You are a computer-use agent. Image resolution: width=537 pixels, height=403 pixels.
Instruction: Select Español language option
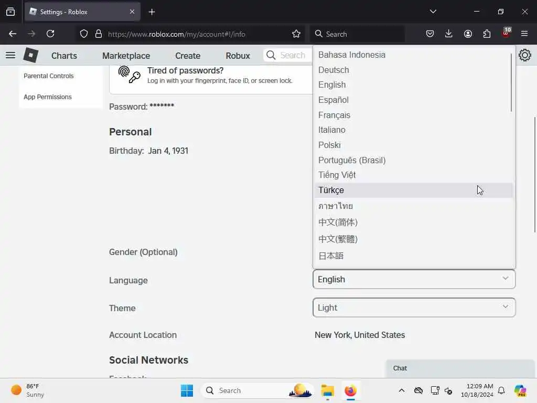(x=413, y=100)
